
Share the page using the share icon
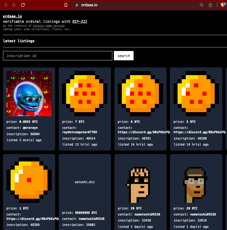click(210, 5)
